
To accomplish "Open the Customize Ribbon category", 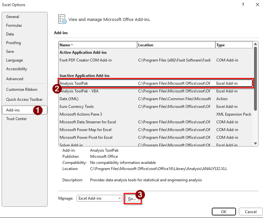I will click(22, 90).
